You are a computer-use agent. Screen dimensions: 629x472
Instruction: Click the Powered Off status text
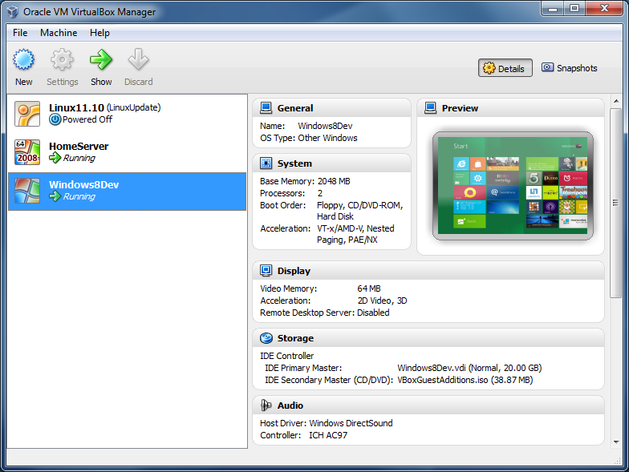[x=87, y=119]
